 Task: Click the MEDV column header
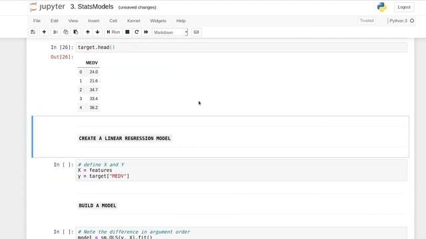pyautogui.click(x=92, y=63)
